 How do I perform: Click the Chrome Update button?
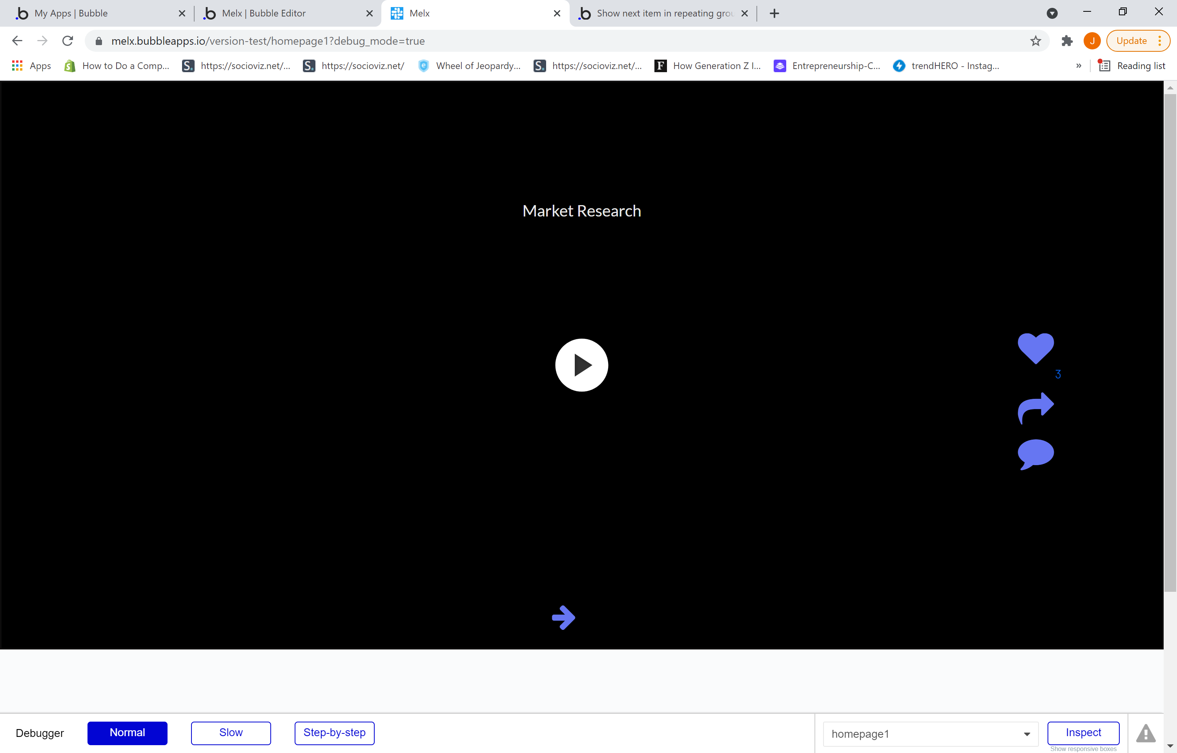click(1131, 41)
